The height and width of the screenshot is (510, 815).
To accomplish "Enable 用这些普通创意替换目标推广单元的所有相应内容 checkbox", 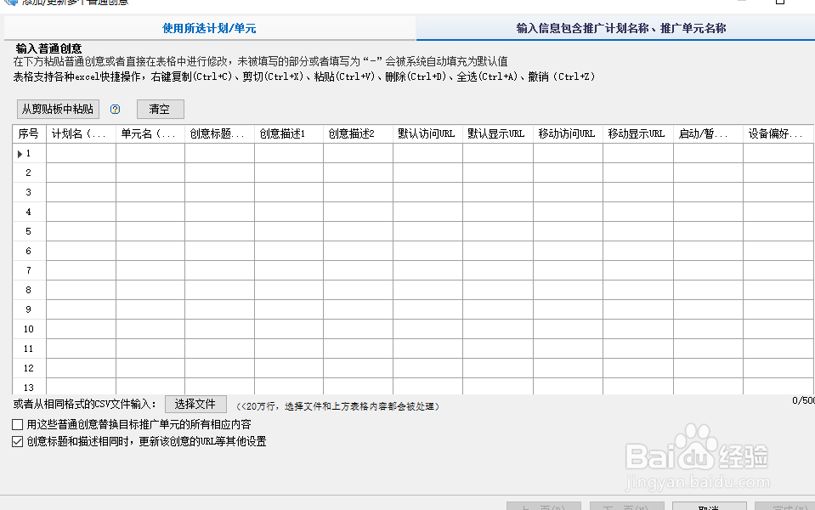I will tap(16, 423).
